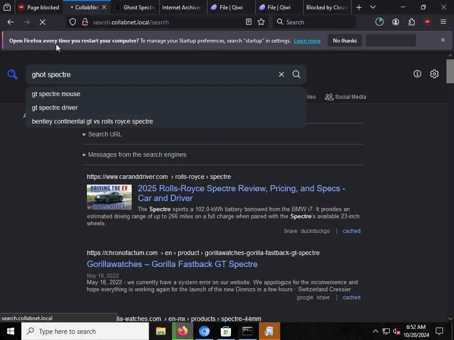Open the terminal icon in taskbar
Viewport: 454px width, 340px height.
(247, 331)
